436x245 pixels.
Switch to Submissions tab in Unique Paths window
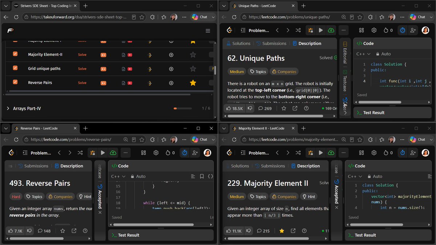271,43
